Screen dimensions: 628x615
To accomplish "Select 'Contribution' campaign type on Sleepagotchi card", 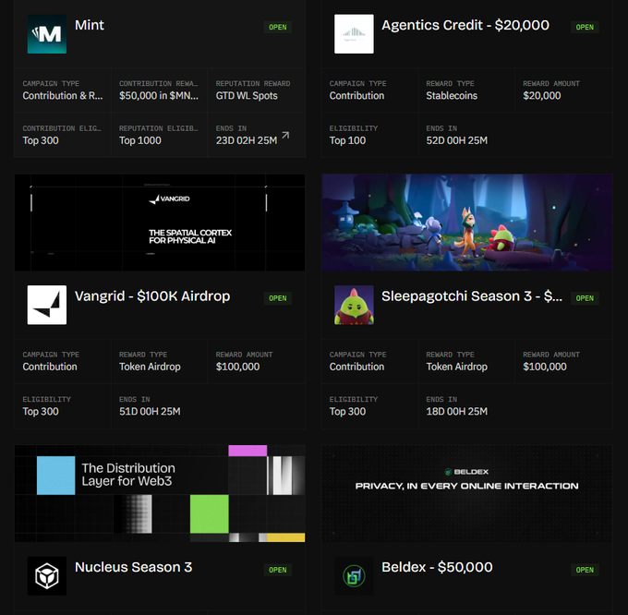I will [x=356, y=367].
